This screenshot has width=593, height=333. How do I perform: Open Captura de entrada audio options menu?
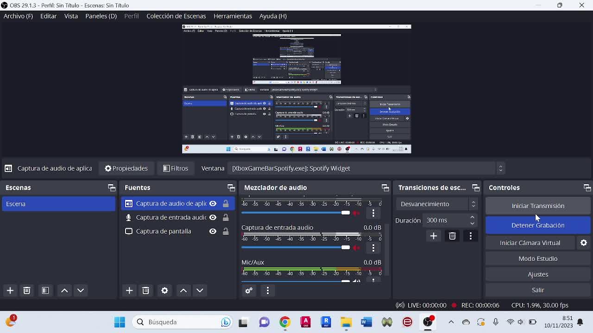[x=373, y=248]
